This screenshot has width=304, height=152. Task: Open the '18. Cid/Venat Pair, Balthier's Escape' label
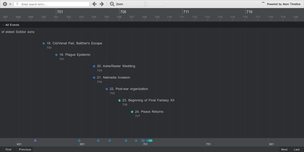(74, 43)
